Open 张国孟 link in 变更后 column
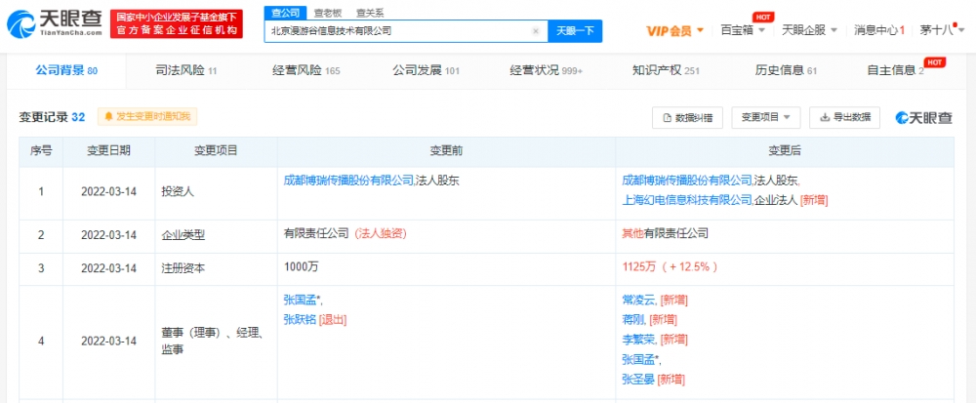The width and height of the screenshot is (976, 403). [x=638, y=359]
